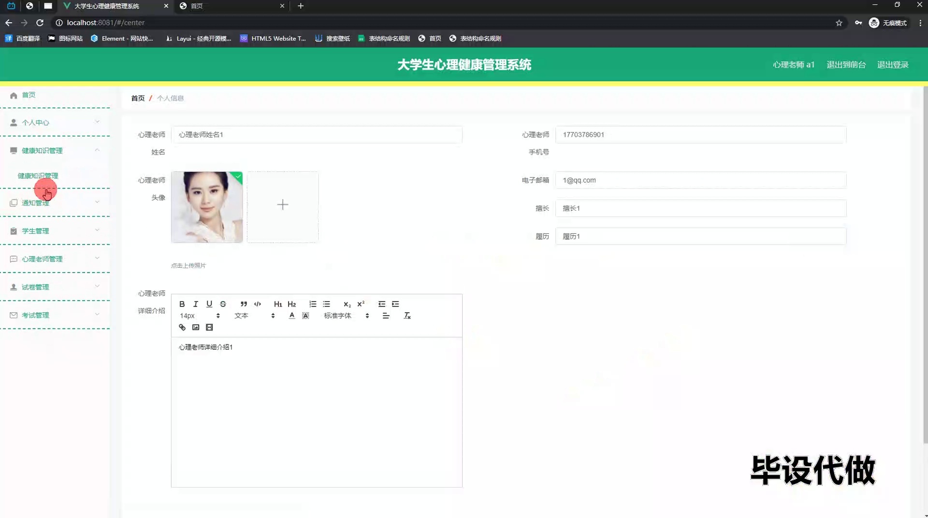Pick a text color in the editor
Screen dimensions: 928x518
[292, 316]
